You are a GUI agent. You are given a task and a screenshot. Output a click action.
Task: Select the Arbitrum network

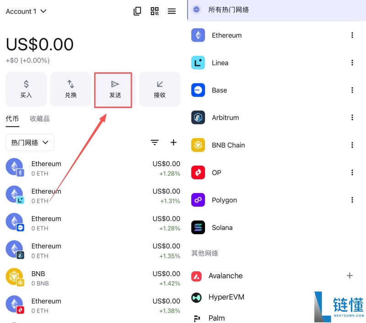(277, 118)
